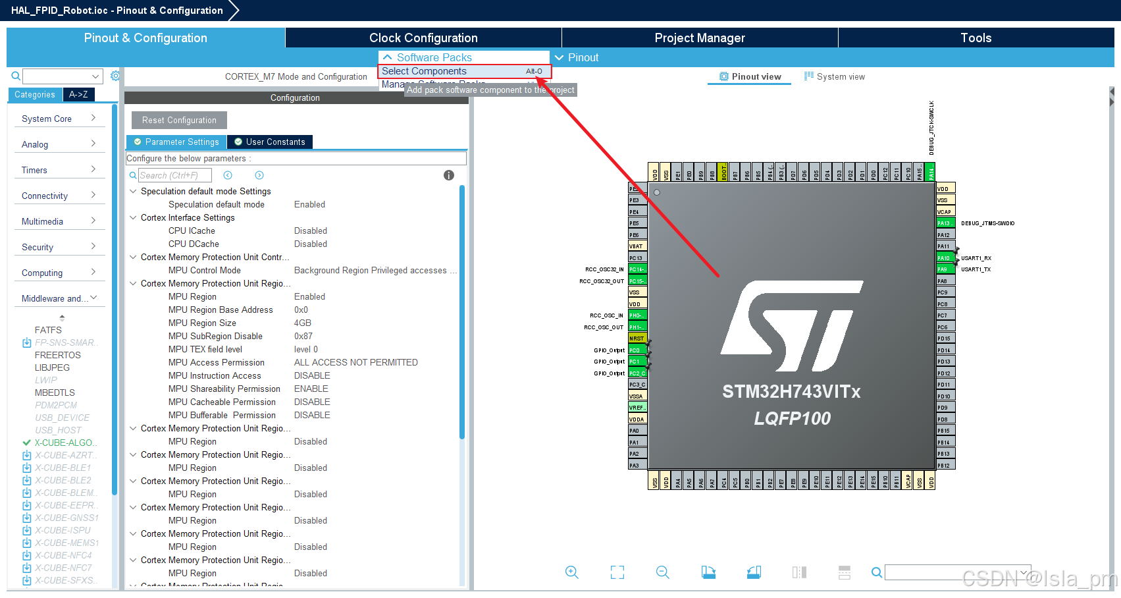1121x598 pixels.
Task: Switch to the Tools tab
Action: pos(976,38)
